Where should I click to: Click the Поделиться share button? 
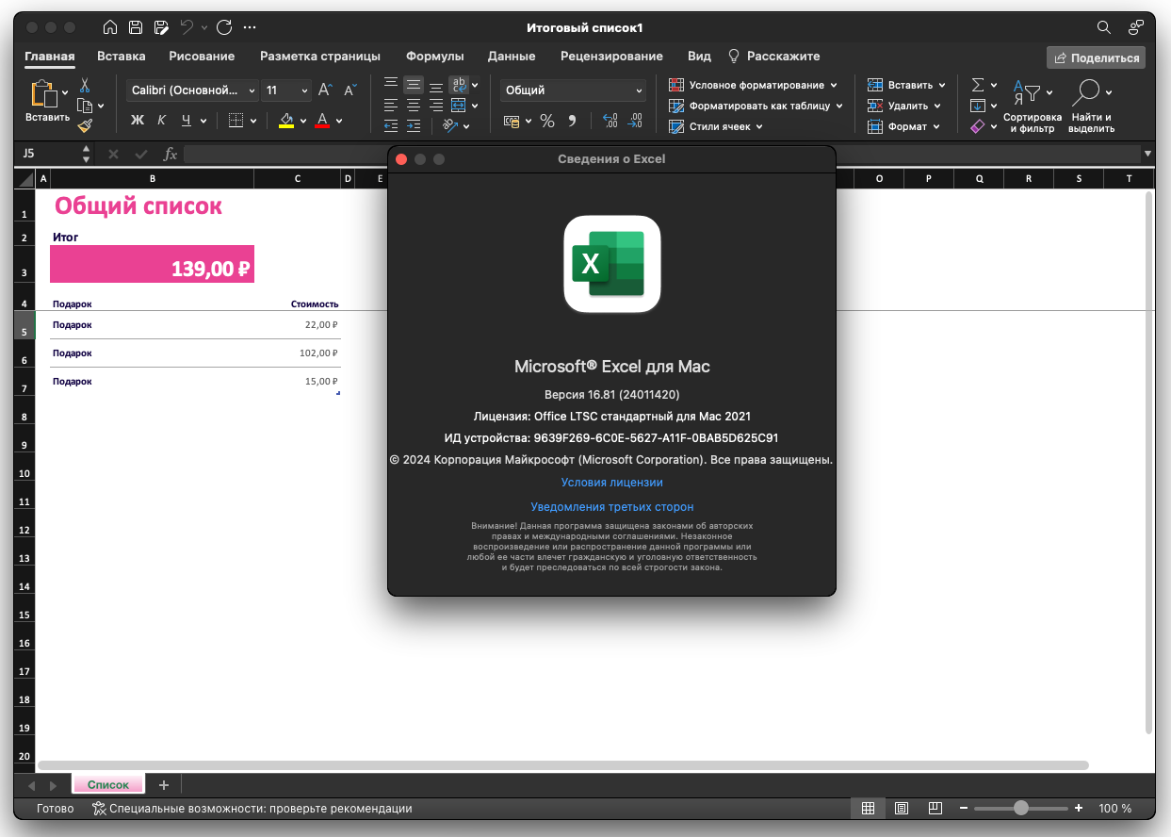(1096, 57)
